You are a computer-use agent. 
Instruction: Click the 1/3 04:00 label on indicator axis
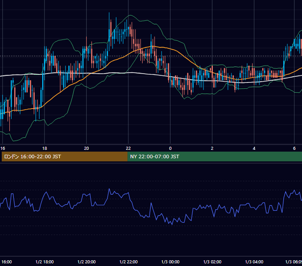pos(254,262)
